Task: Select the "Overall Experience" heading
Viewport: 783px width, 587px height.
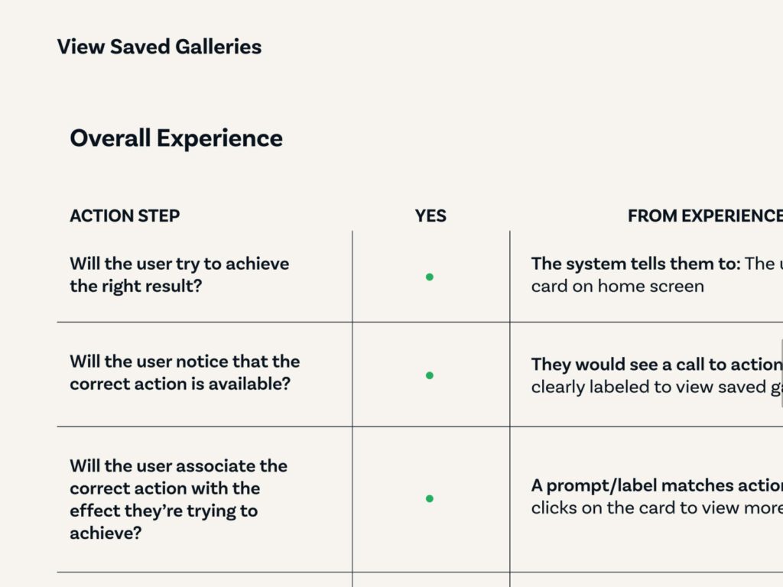Action: pyautogui.click(x=177, y=138)
